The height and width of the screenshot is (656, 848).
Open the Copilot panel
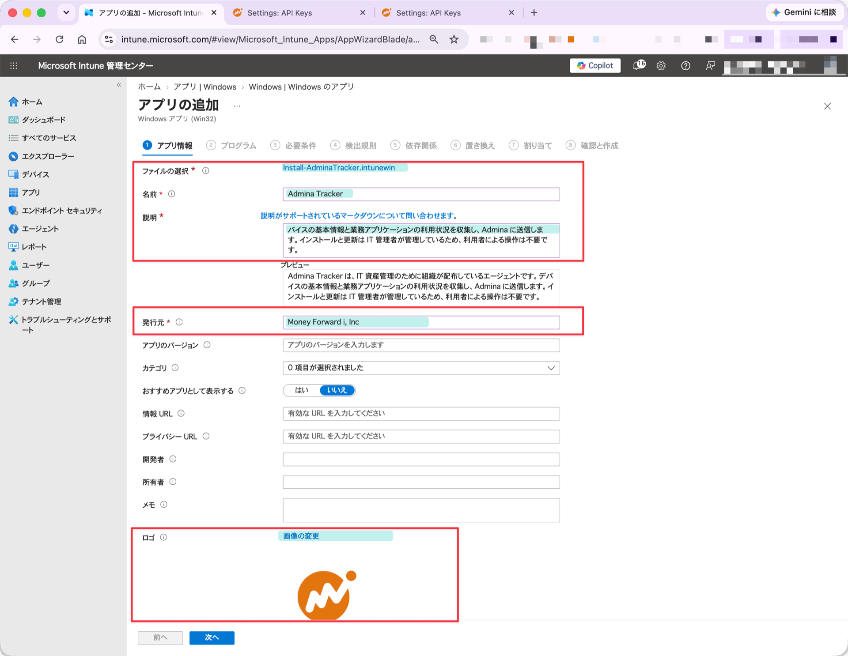[x=595, y=65]
